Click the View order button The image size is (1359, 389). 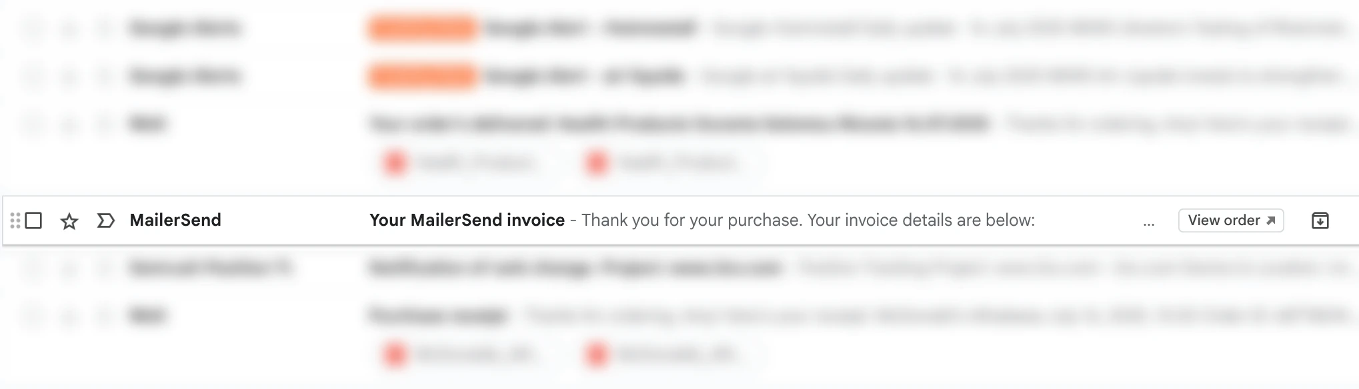[x=1224, y=220]
